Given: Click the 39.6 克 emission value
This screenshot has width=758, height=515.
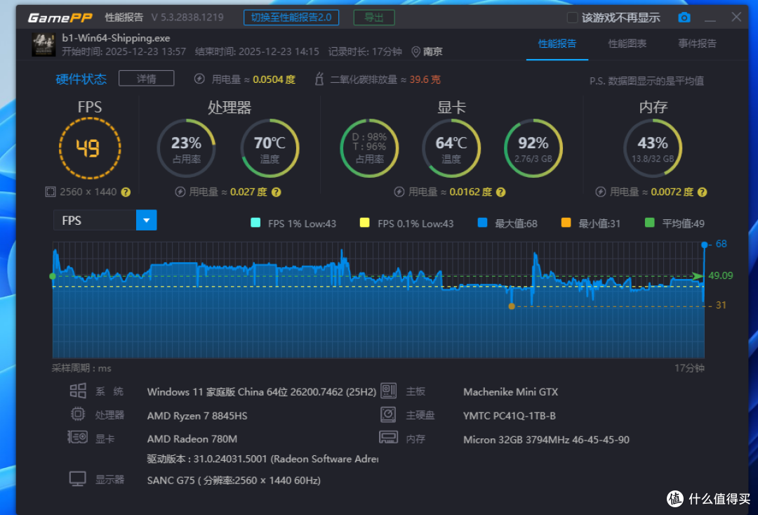Looking at the screenshot, I should (x=425, y=79).
